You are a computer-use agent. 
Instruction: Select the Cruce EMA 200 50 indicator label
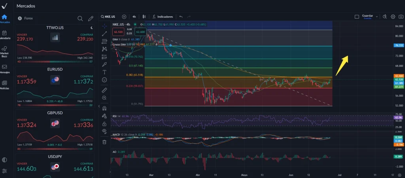tap(124, 44)
